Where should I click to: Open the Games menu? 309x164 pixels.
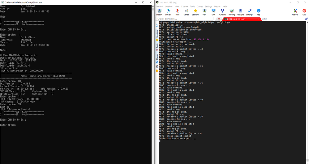click(x=200, y=6)
